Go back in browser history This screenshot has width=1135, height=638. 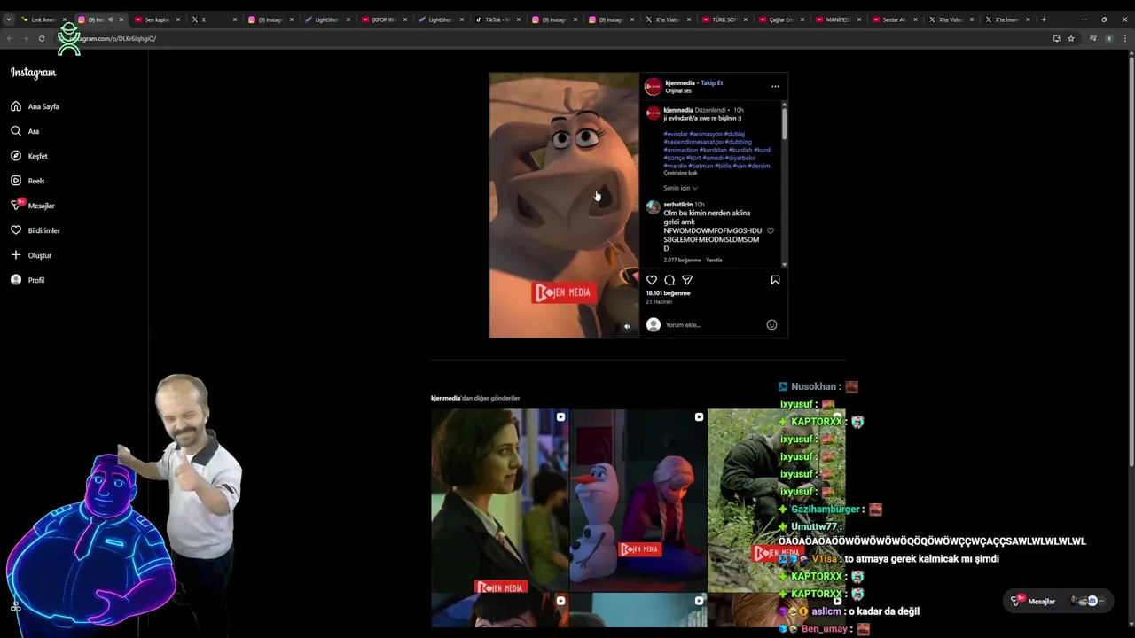pos(9,38)
